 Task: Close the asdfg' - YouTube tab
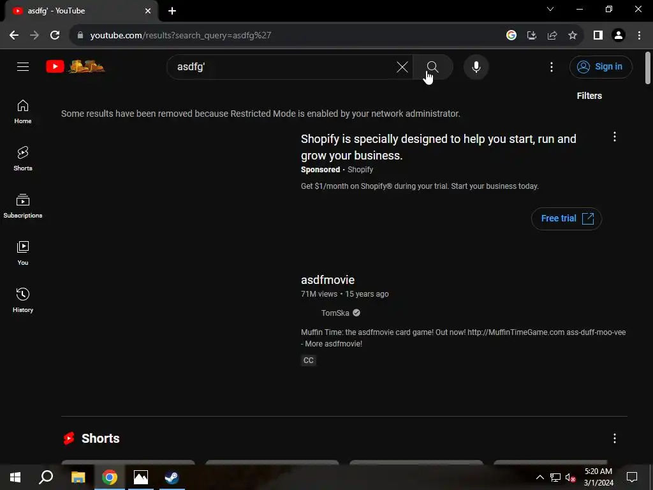pos(148,11)
